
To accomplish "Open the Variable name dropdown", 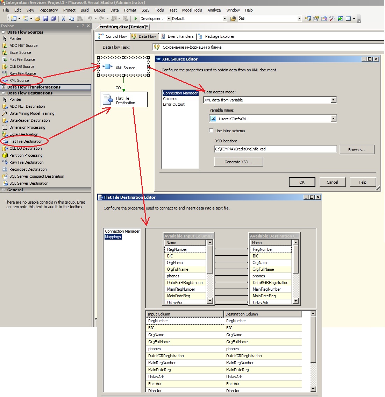I will 333,119.
